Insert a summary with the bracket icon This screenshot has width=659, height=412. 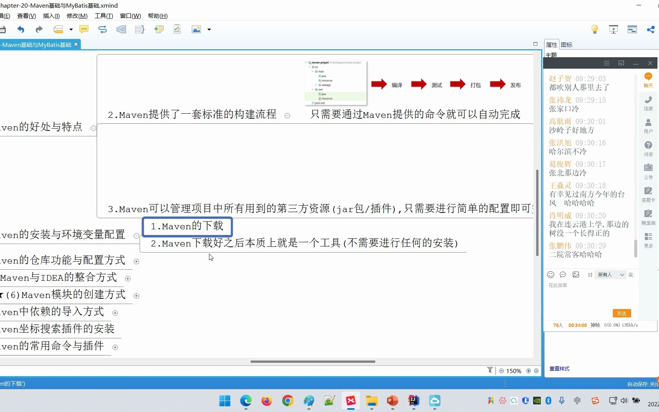click(140, 29)
